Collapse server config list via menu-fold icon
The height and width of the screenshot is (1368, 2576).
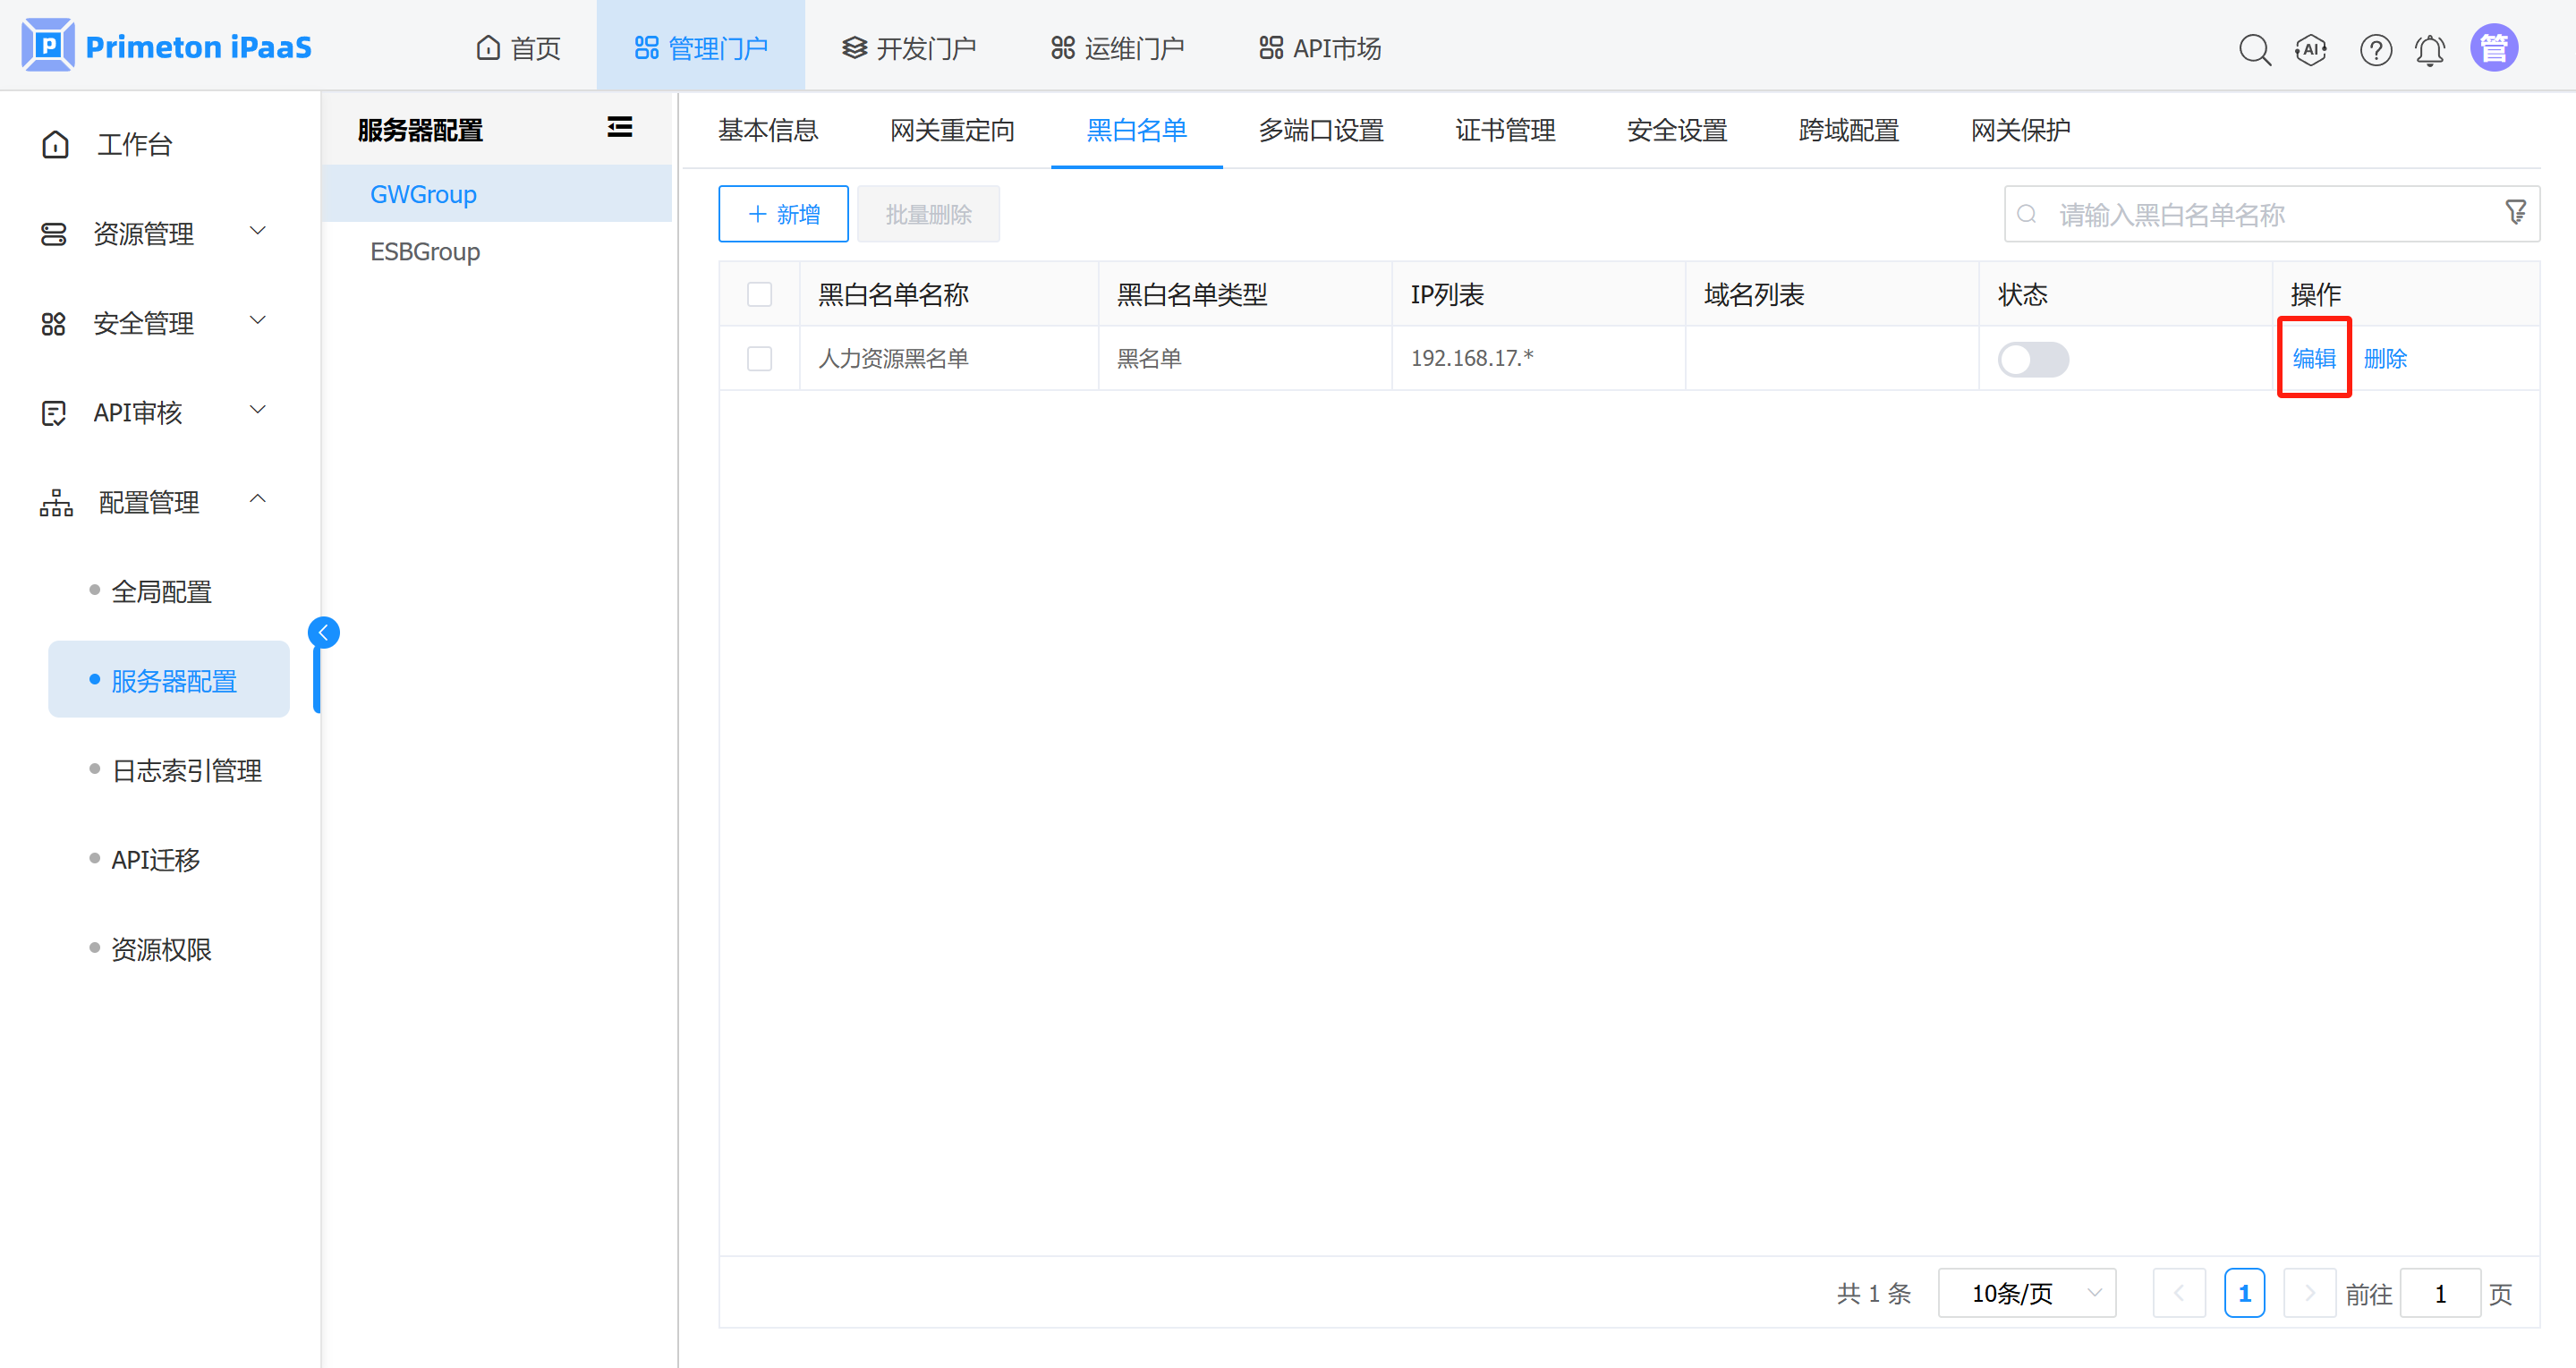tap(620, 127)
